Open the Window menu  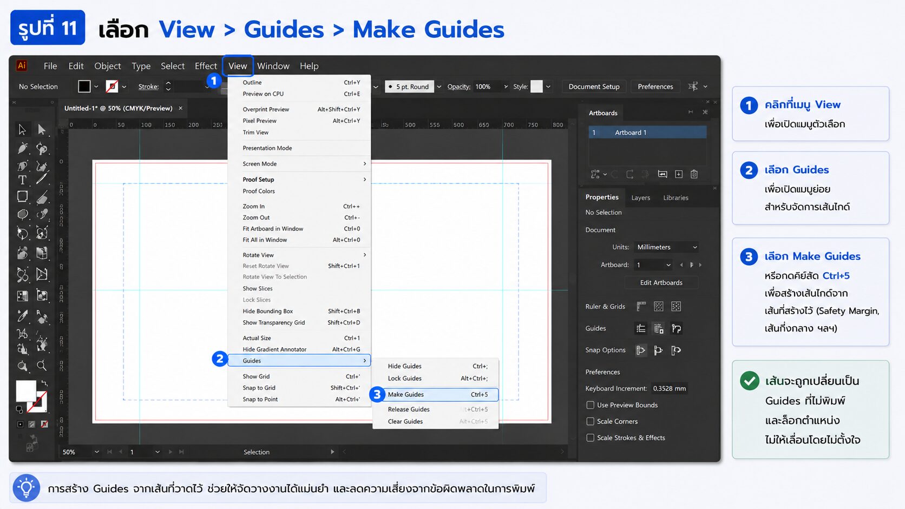click(x=273, y=66)
